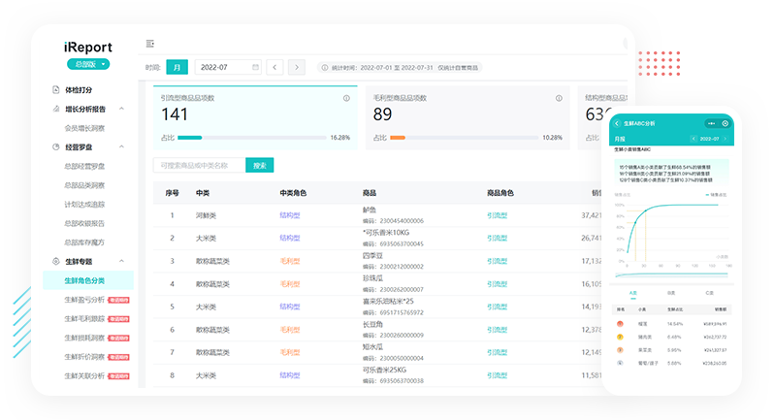Select the 月 time granularity button
This screenshot has width=775, height=420.
click(x=177, y=67)
